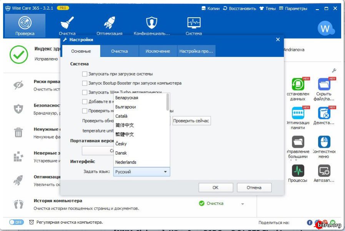Launch the big files manager icon
345x231 pixels.
coord(298,142)
